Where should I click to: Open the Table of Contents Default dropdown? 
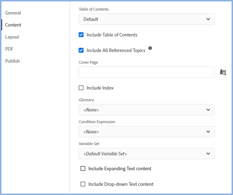pos(146,19)
